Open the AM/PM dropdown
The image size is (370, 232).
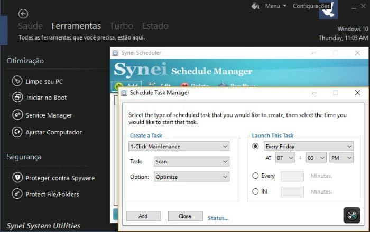341,158
